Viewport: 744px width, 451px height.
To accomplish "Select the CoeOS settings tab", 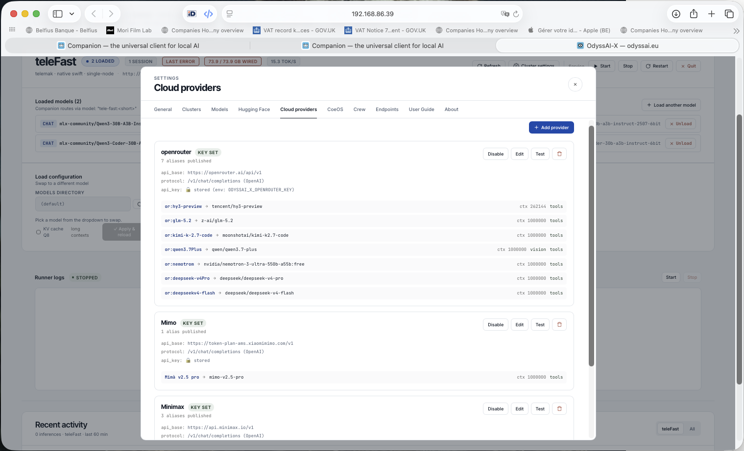I will coord(335,110).
